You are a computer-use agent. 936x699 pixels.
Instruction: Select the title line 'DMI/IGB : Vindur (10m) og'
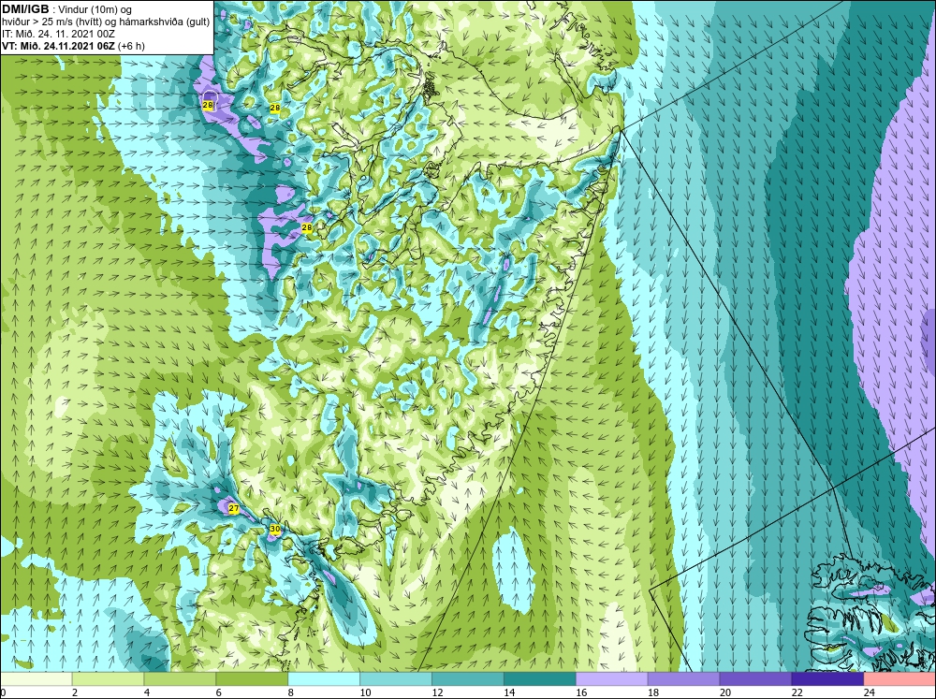tap(66, 9)
